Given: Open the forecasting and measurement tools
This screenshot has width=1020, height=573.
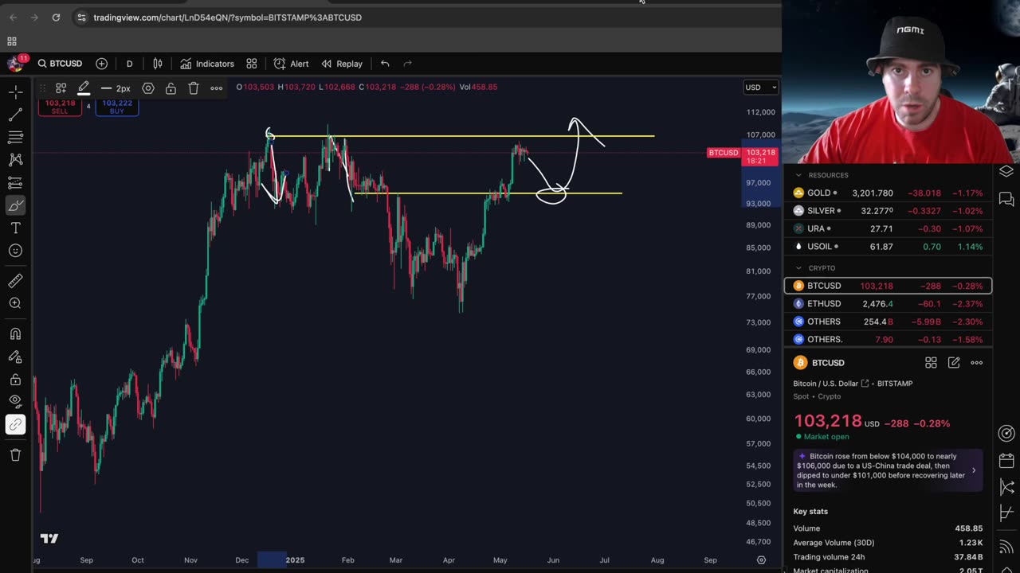Looking at the screenshot, I should tap(15, 183).
